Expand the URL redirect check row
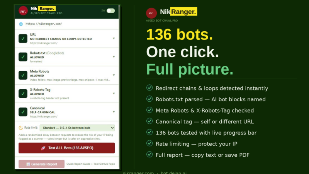This screenshot has height=174, width=309. click(114, 38)
